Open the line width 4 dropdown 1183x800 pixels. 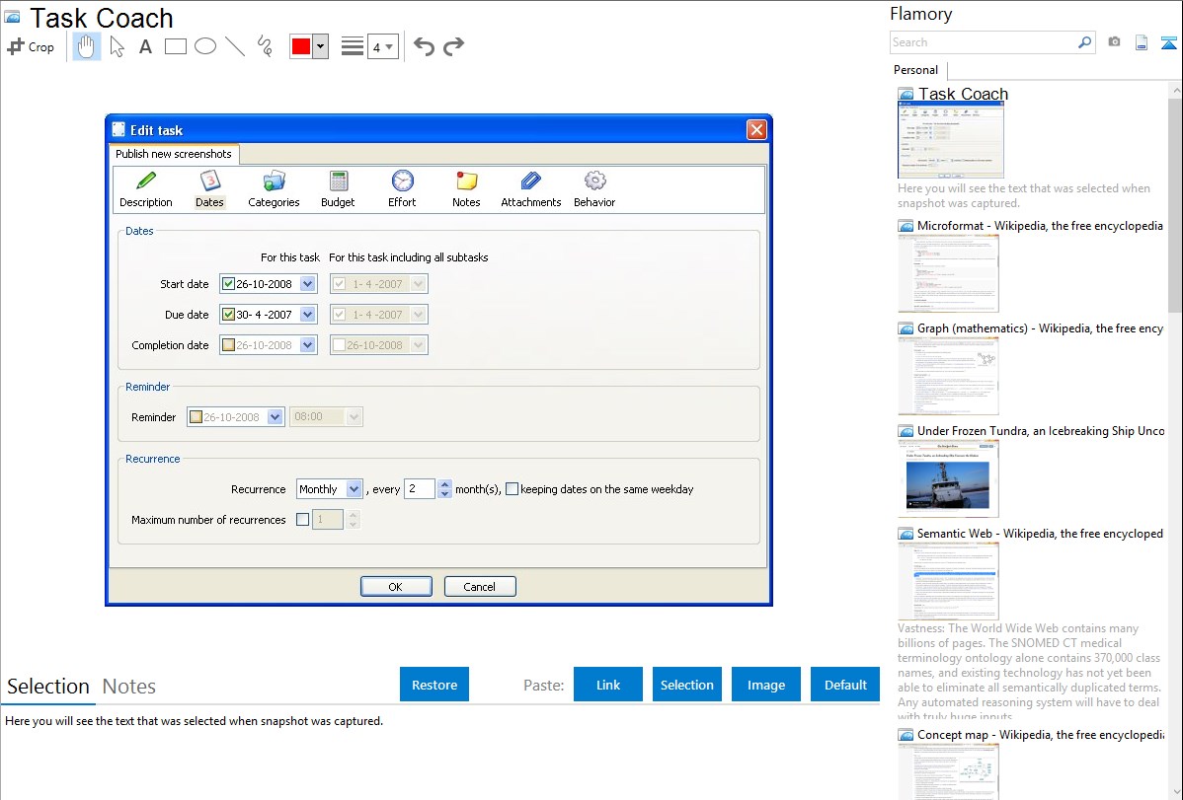pos(383,46)
